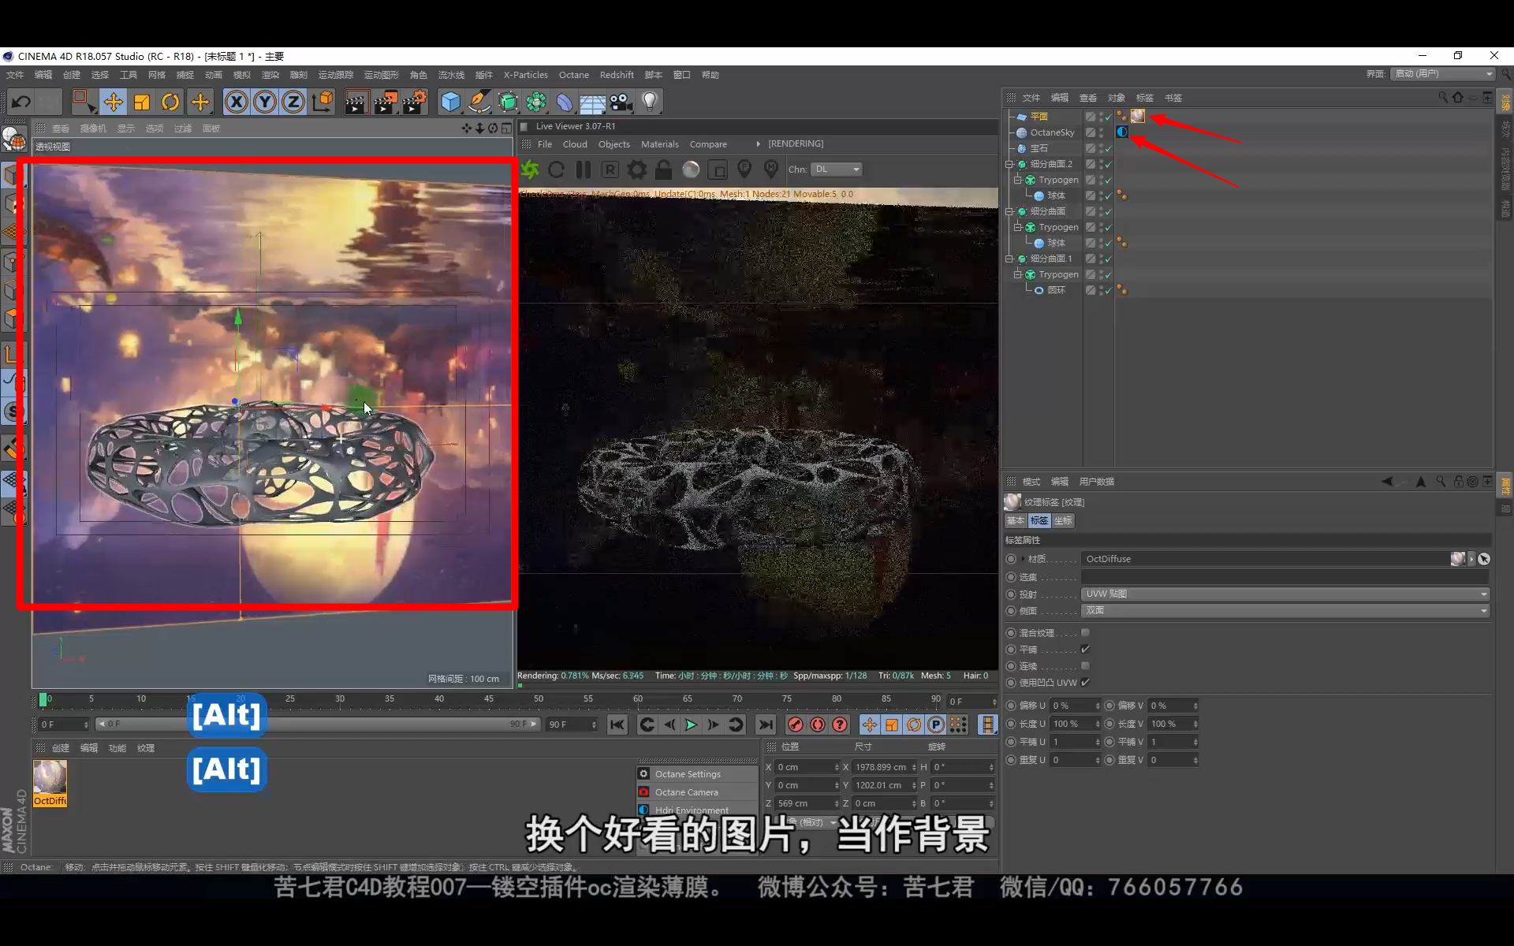This screenshot has height=946, width=1514.
Task: Click the Live Viewer render region icon
Action: [x=718, y=169]
